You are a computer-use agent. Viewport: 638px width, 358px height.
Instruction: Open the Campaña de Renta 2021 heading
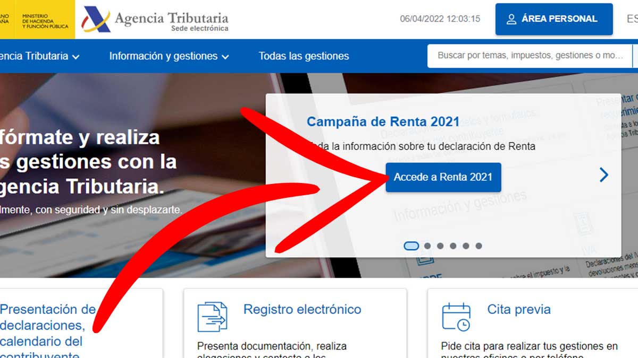click(383, 121)
